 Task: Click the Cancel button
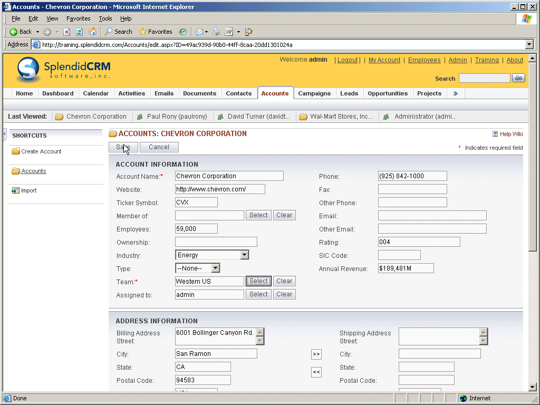[x=159, y=147]
